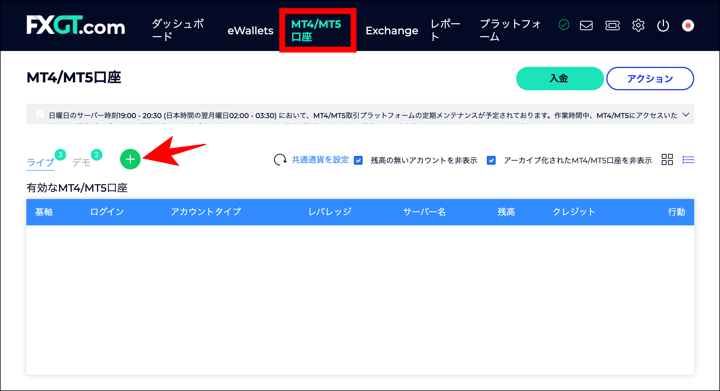Image resolution: width=720 pixels, height=391 pixels.
Task: Uncheck アーカイブ化されたMT4/MT5口座を非表示
Action: click(491, 161)
